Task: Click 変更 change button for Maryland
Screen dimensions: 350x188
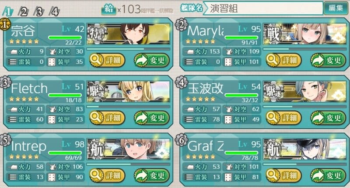Action: [x=328, y=60]
